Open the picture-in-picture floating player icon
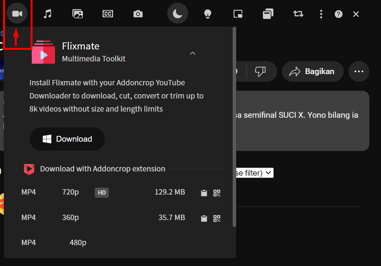This screenshot has height=266, width=381. pyautogui.click(x=238, y=14)
